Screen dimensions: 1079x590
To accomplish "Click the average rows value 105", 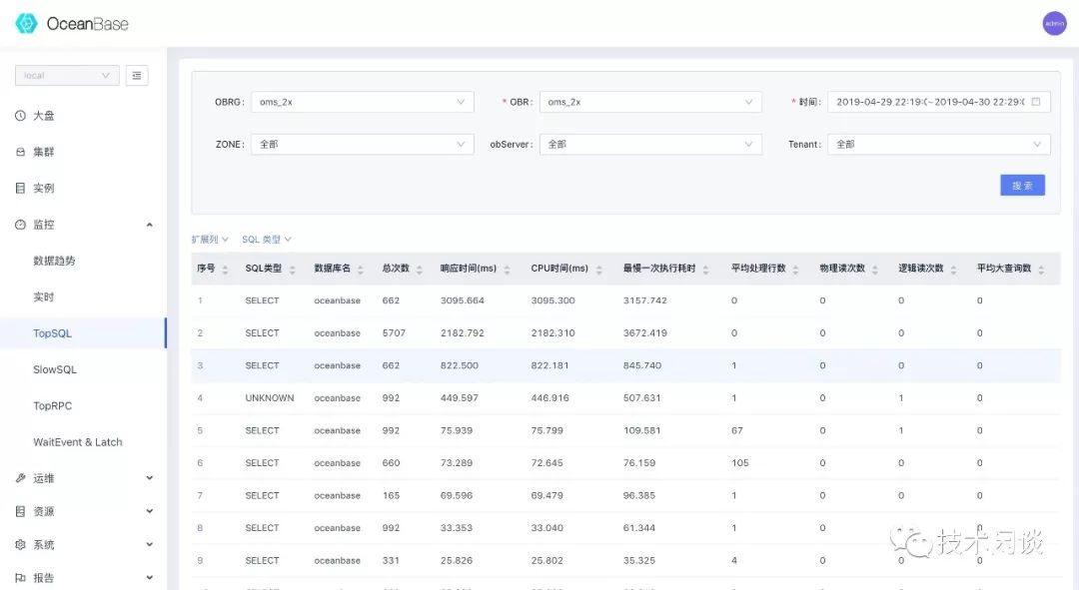I will pyautogui.click(x=740, y=463).
